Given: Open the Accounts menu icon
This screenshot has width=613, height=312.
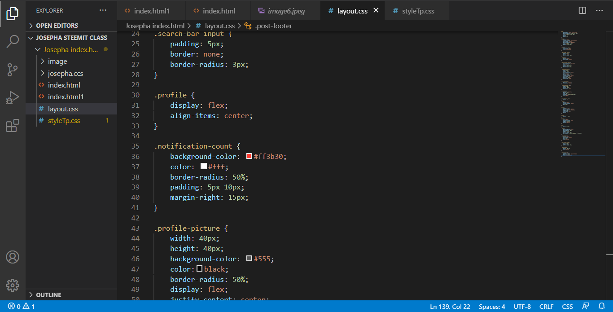Looking at the screenshot, I should (x=13, y=257).
